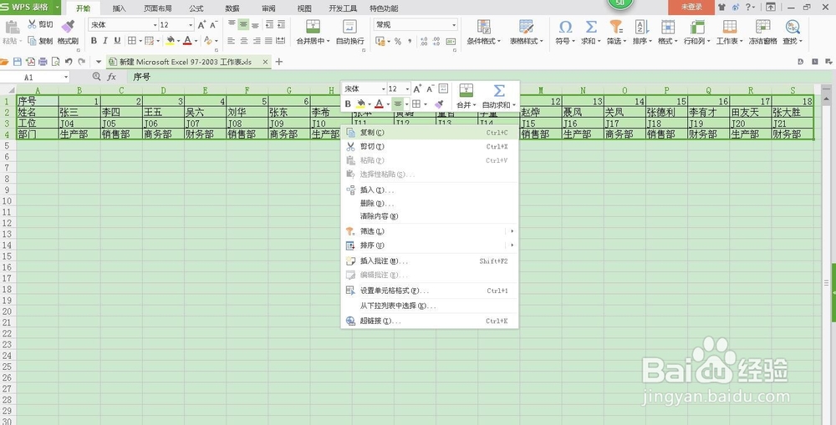The image size is (836, 425).
Task: Choose 设置单元格格式 in the context menu
Action: click(x=430, y=291)
